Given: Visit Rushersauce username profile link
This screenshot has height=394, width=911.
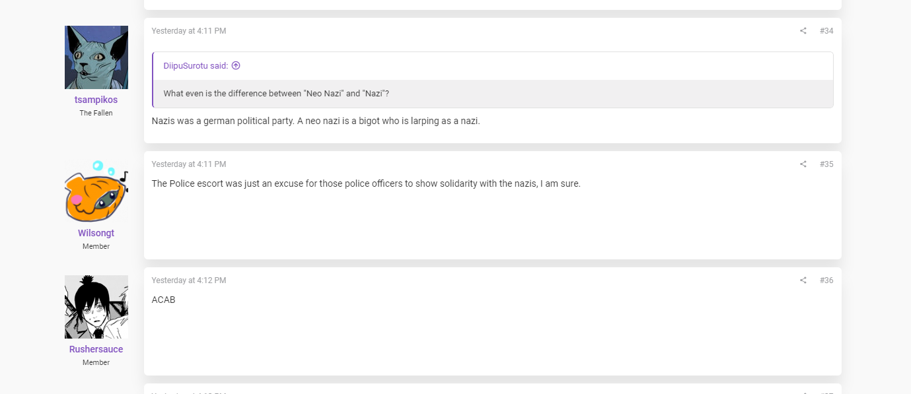Looking at the screenshot, I should pyautogui.click(x=96, y=349).
